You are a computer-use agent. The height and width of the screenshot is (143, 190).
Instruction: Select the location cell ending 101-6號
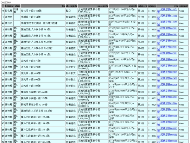(x=43, y=111)
